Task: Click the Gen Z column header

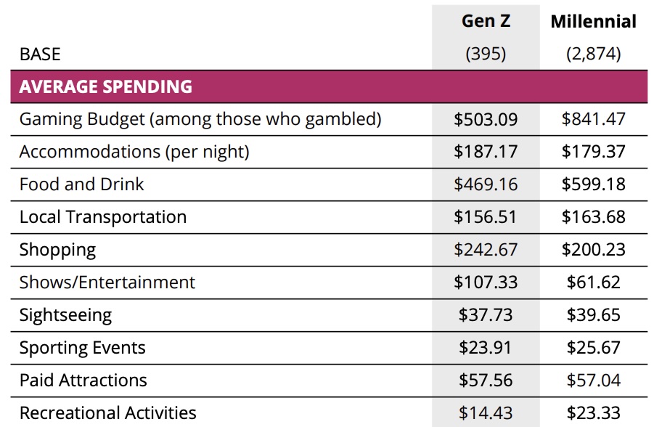Action: (486, 21)
